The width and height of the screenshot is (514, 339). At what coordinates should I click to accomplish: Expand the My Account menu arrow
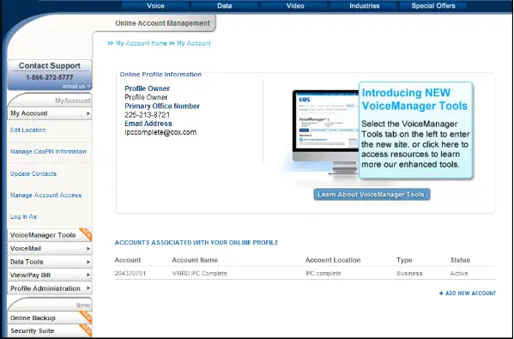(x=88, y=113)
